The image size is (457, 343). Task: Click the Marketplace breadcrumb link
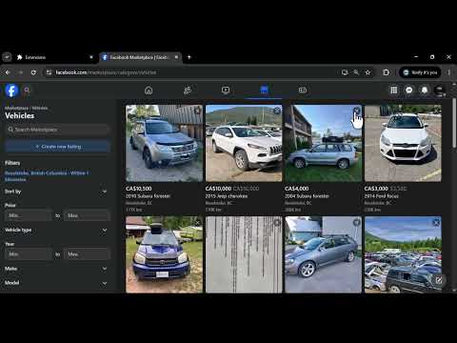[16, 108]
